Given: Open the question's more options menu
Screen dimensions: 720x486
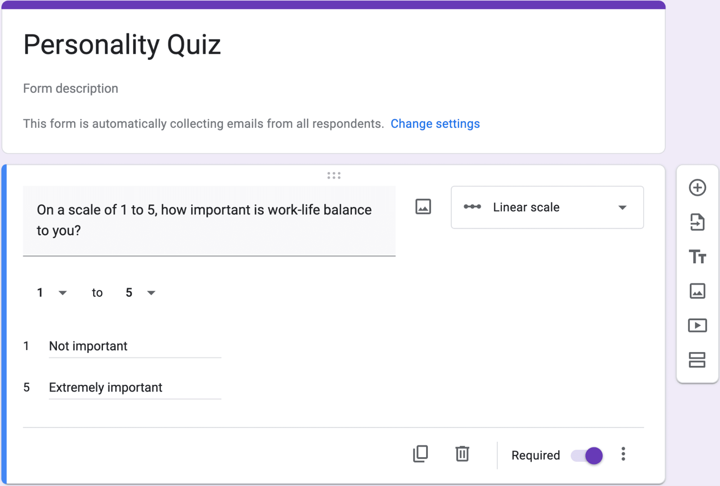Looking at the screenshot, I should (x=623, y=454).
